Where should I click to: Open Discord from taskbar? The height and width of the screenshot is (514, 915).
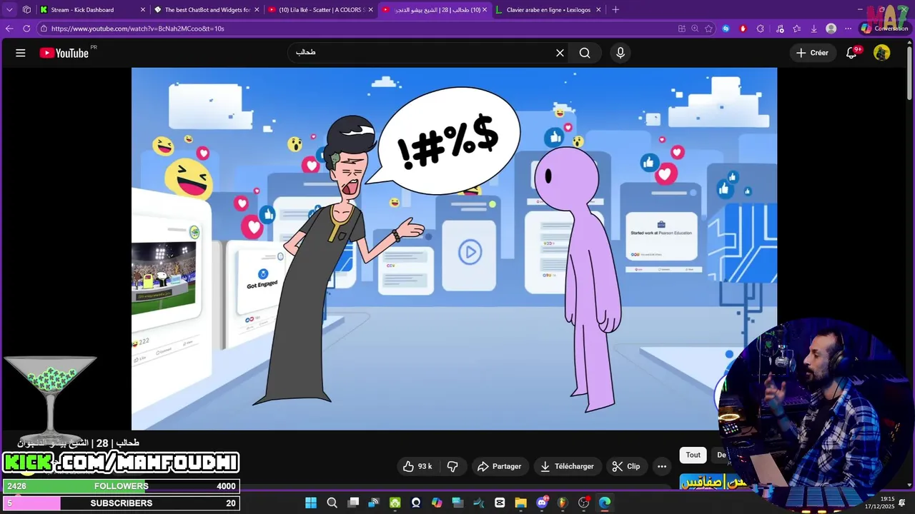542,503
